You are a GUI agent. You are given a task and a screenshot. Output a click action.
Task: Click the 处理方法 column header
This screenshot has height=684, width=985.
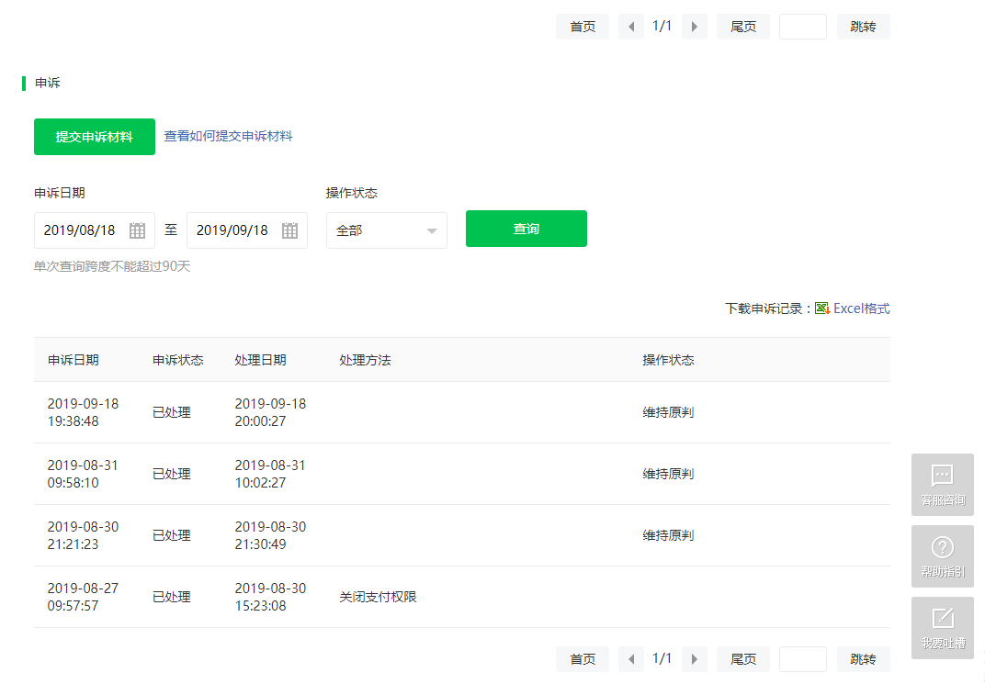(365, 360)
